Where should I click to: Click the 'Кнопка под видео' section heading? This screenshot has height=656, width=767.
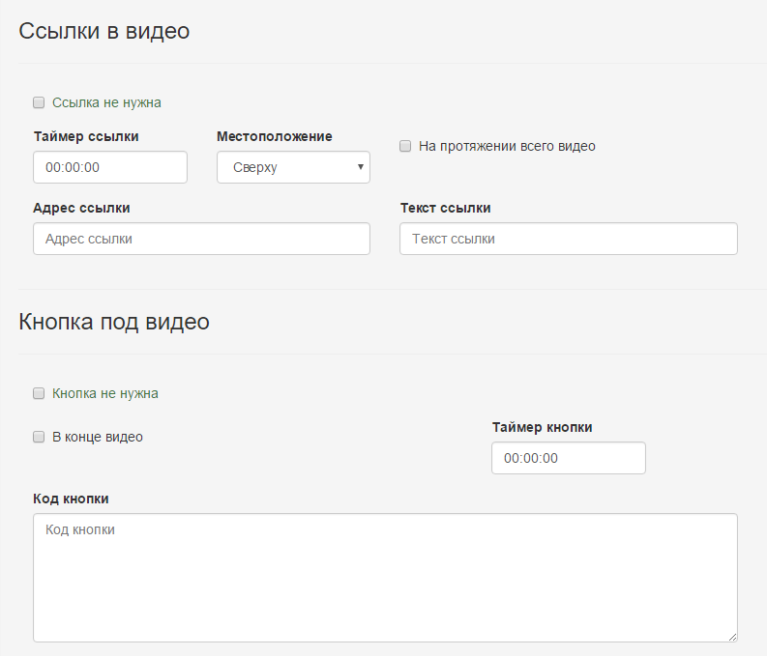(114, 322)
